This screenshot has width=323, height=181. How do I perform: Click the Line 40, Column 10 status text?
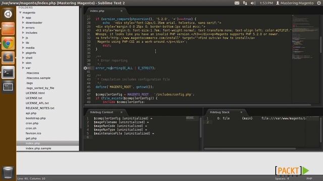(x=31, y=178)
